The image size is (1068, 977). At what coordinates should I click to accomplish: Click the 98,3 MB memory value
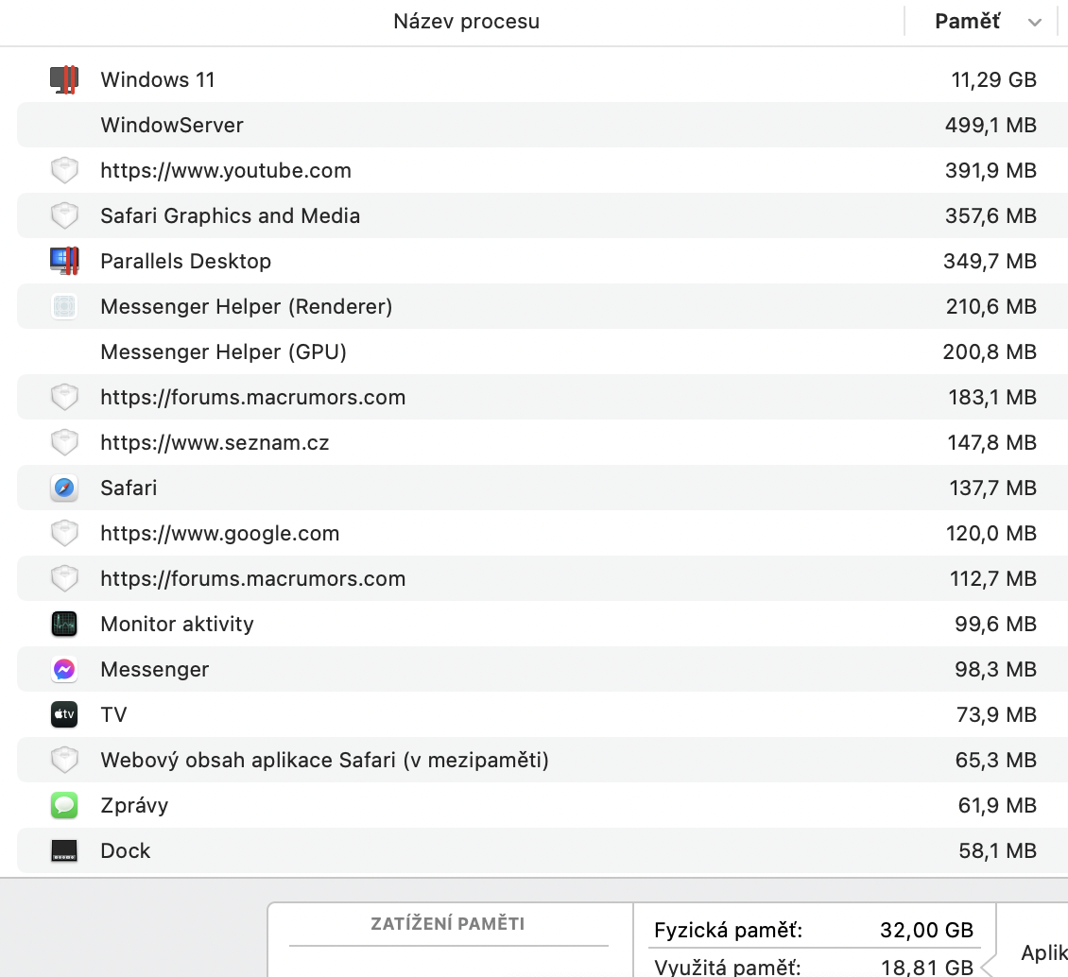[x=996, y=669]
